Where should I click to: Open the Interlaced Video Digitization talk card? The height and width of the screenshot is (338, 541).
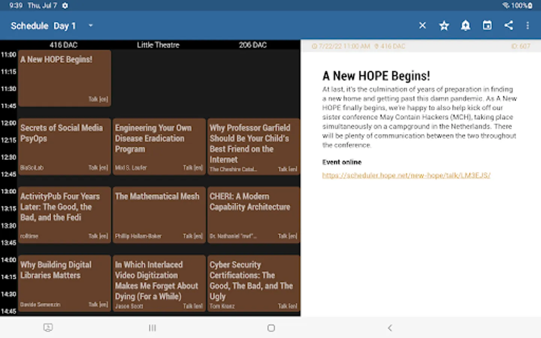tap(159, 283)
